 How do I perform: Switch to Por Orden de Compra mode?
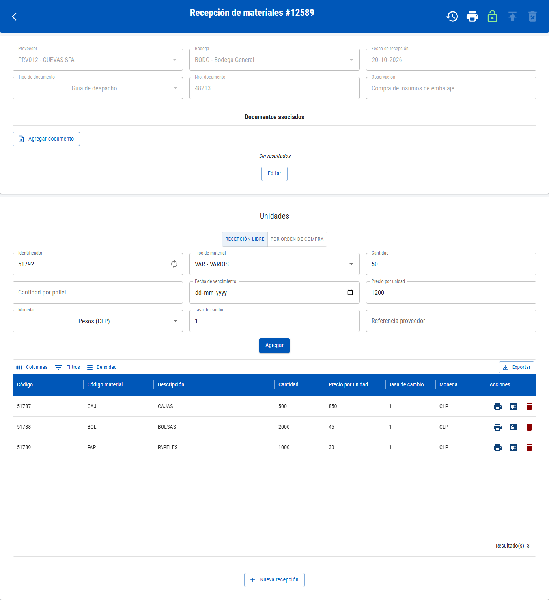coord(297,239)
